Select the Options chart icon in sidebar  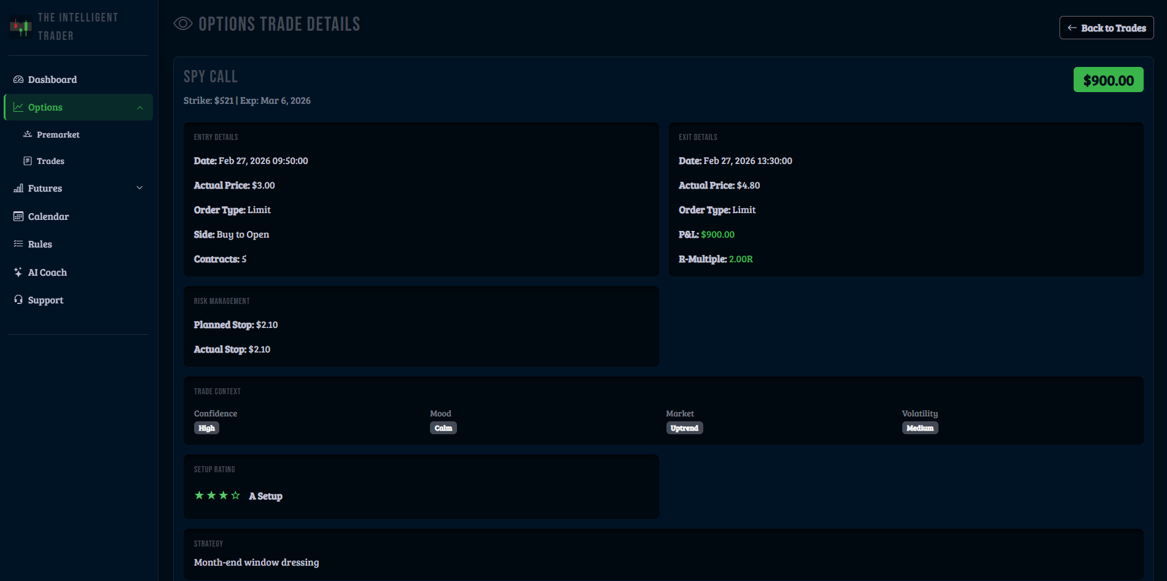pyautogui.click(x=18, y=106)
